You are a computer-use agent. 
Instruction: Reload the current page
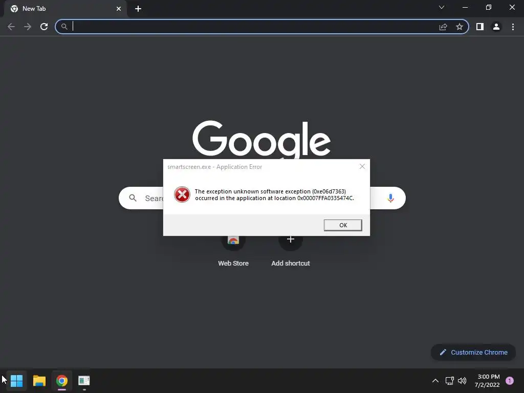point(44,27)
